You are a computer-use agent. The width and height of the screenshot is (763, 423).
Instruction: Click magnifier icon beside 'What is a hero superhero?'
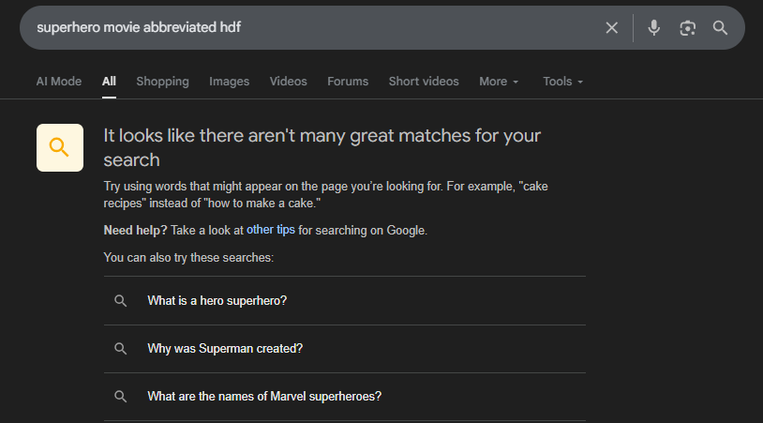click(120, 301)
